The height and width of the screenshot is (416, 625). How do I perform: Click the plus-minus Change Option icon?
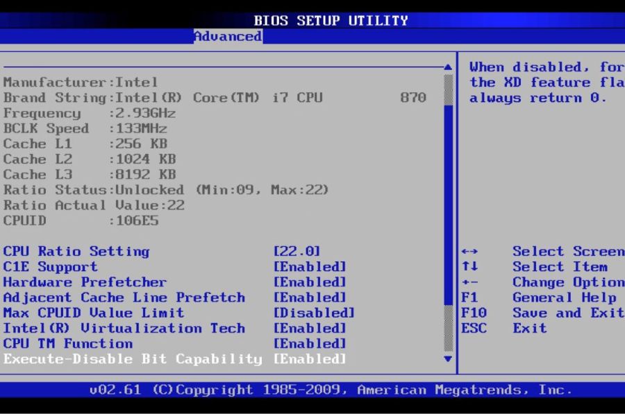click(x=469, y=282)
